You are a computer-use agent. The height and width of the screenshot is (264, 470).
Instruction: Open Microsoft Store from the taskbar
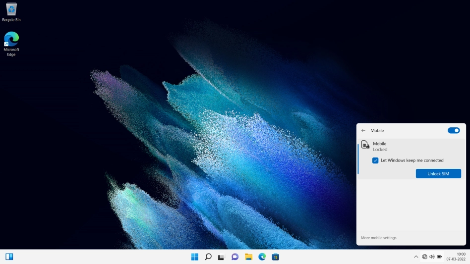tap(275, 257)
